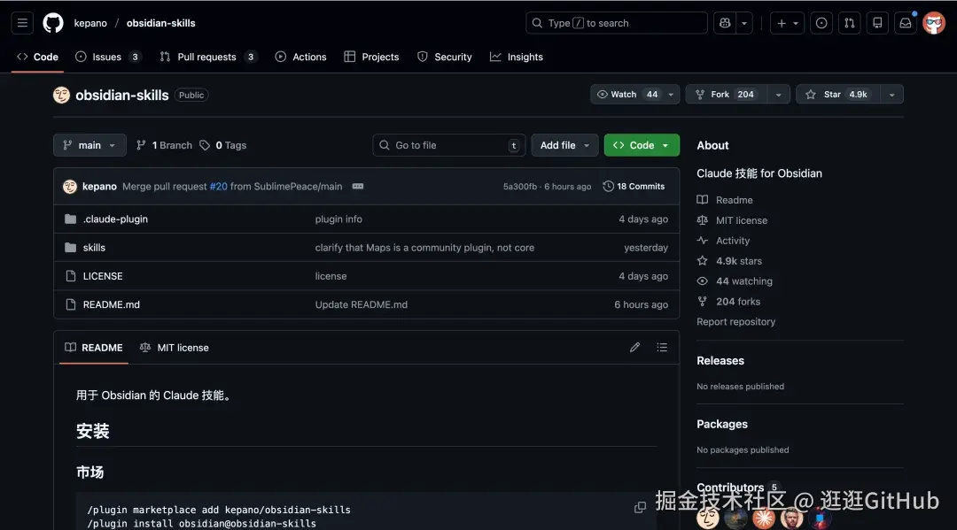Open the notifications inbox icon
The height and width of the screenshot is (530, 957).
coord(905,23)
